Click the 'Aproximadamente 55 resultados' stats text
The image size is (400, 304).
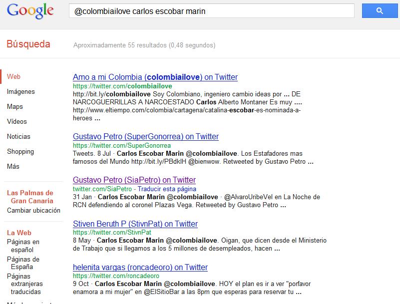[x=144, y=45]
